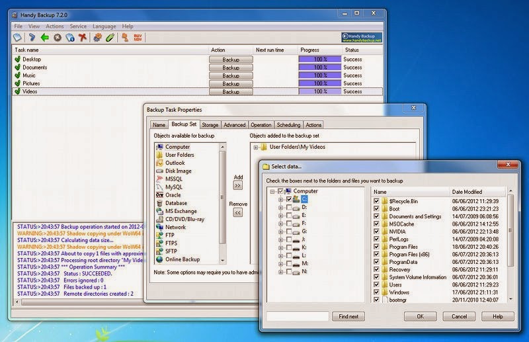Click the green USB drive toolbar icon

[x=110, y=37]
